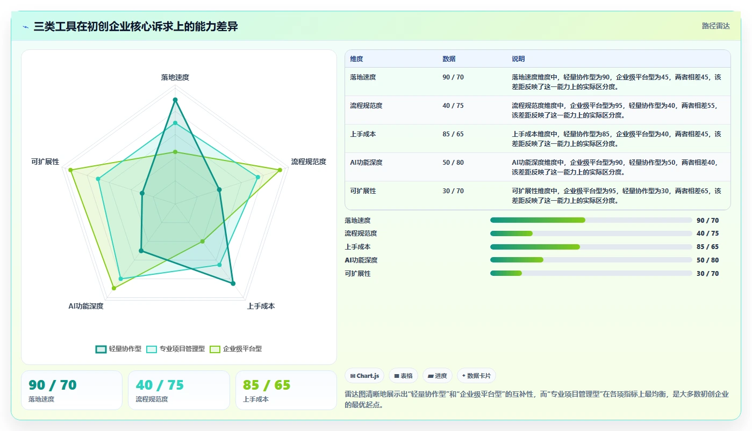
Task: Click the 流程规范度 progress bar
Action: [x=591, y=233]
